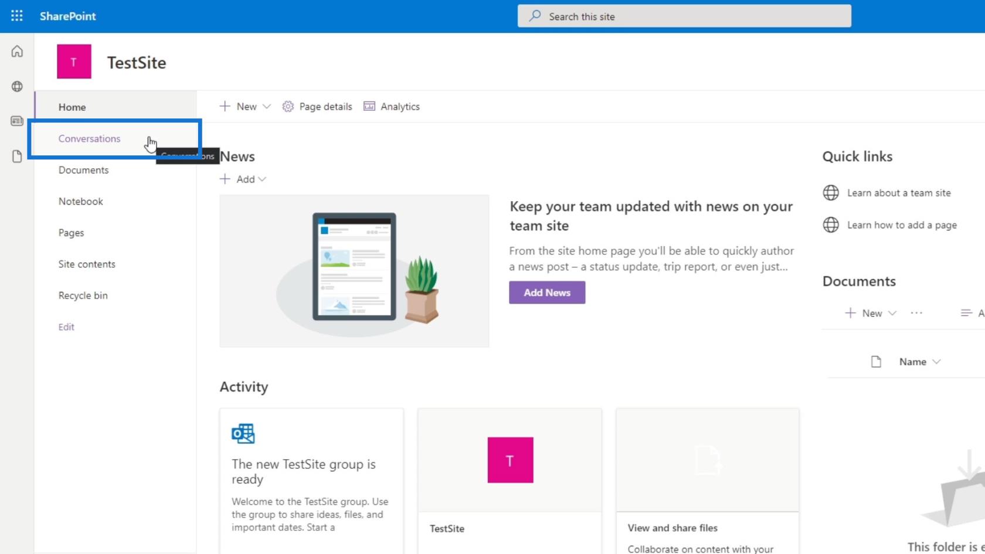This screenshot has width=985, height=554.
Task: Open Learn about a team site link
Action: [899, 193]
